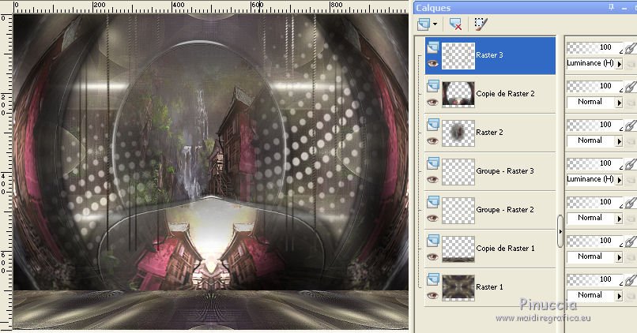Image resolution: width=637 pixels, height=333 pixels.
Task: Click the Raster 3 layer type icon
Action: 432,47
